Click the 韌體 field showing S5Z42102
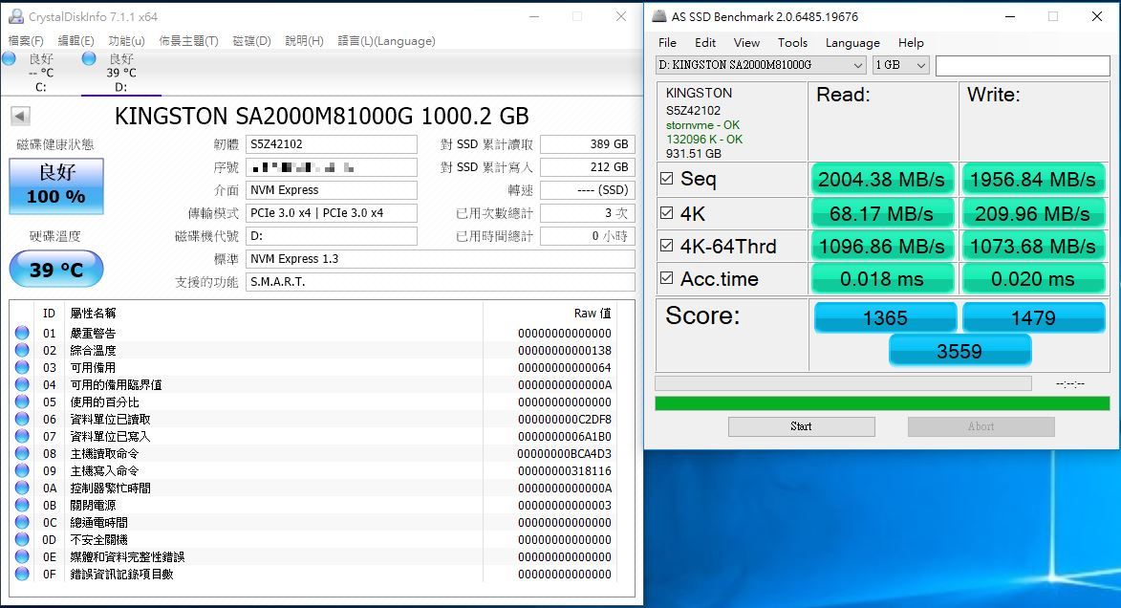1121x608 pixels. tap(332, 143)
